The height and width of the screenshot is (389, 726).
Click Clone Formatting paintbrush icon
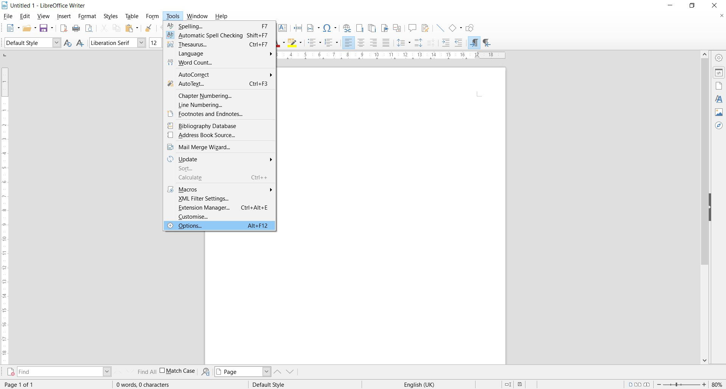pos(149,28)
